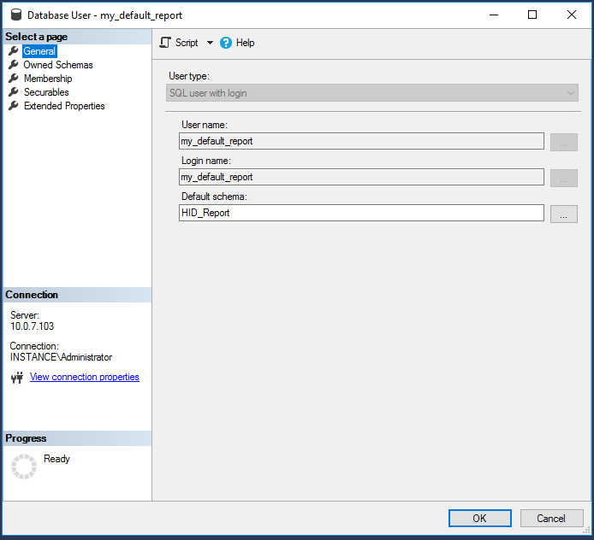
Task: Click the wrench icon beside Extended Properties
Action: tap(14, 106)
